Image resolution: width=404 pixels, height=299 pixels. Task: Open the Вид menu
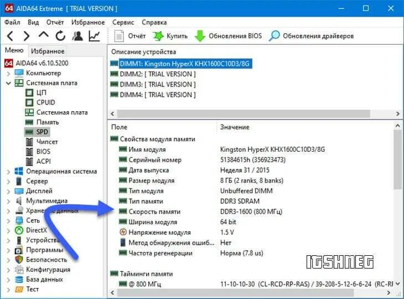(33, 22)
